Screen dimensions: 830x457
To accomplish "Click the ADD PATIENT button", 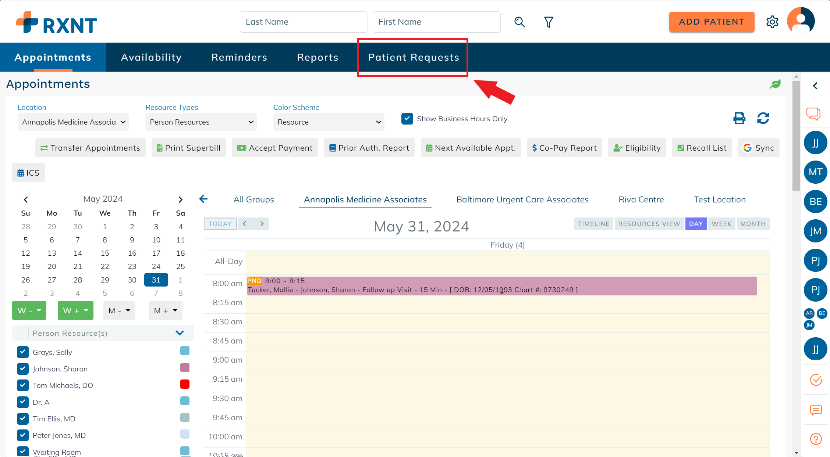I will click(x=712, y=22).
